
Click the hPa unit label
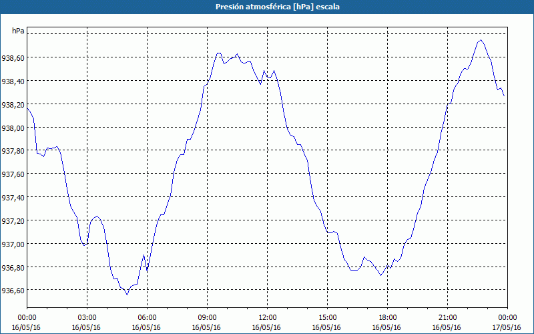18,31
